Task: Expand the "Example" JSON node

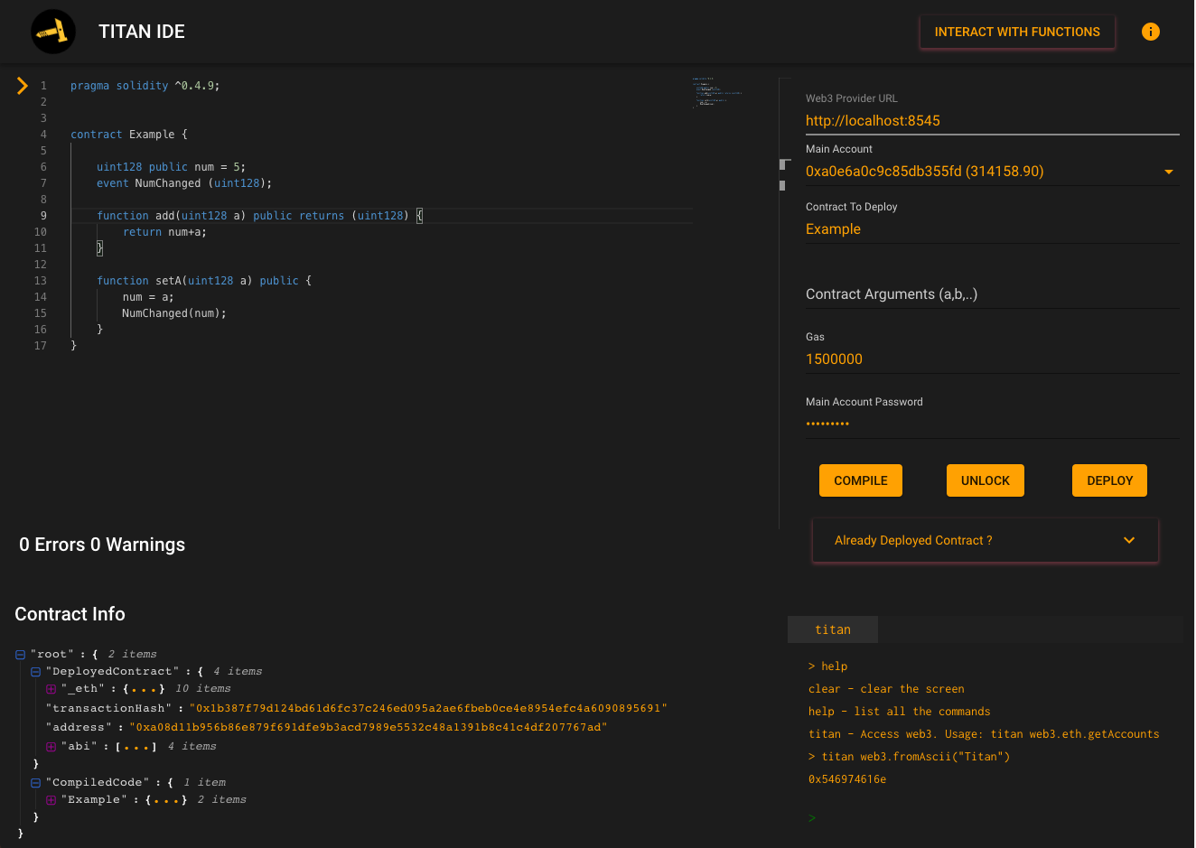Action: tap(51, 800)
